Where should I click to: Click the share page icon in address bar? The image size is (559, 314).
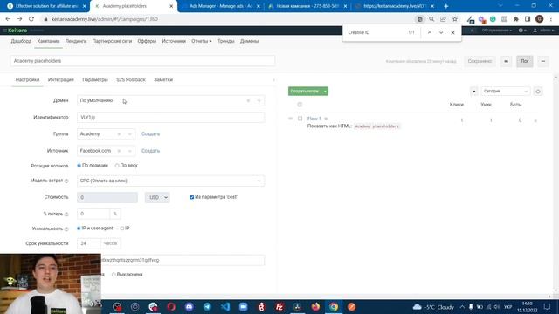pos(443,19)
